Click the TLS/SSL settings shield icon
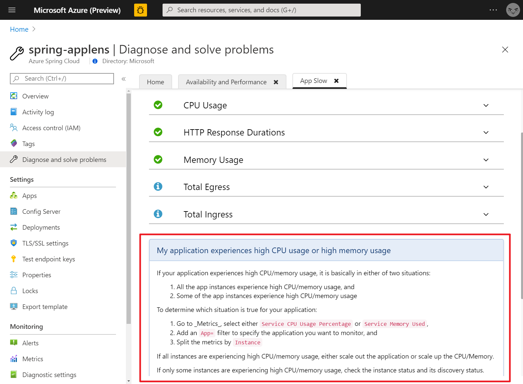This screenshot has height=384, width=523. click(14, 243)
